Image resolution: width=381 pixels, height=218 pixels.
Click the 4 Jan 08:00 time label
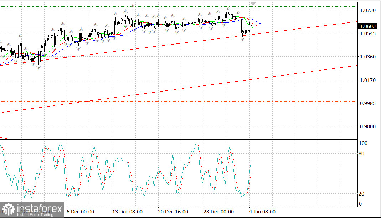[x=262, y=212]
